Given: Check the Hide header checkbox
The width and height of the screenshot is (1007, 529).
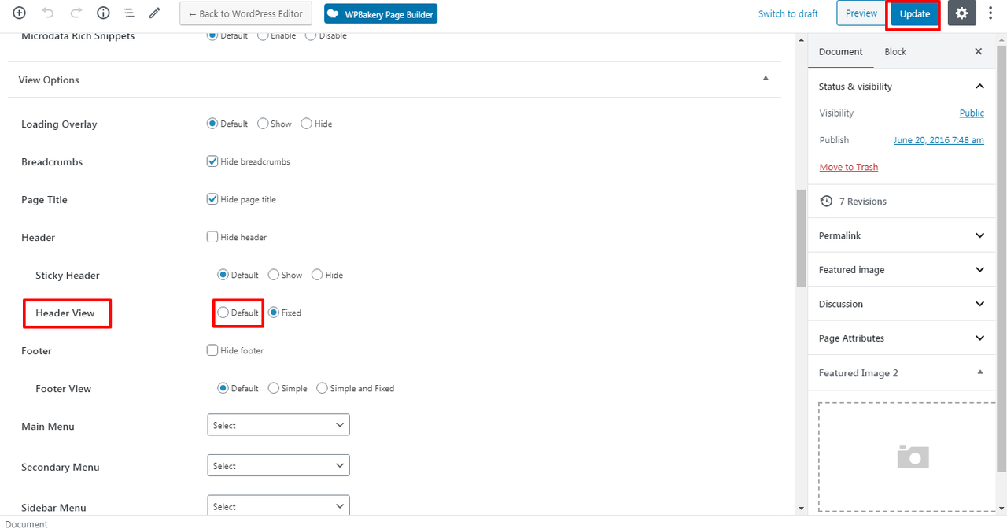Looking at the screenshot, I should click(x=212, y=237).
